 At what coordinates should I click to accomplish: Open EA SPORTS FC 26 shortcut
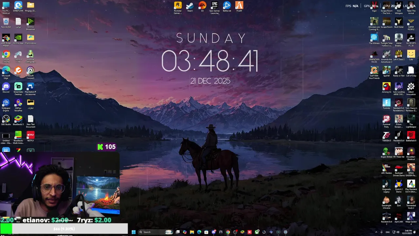tap(411, 40)
